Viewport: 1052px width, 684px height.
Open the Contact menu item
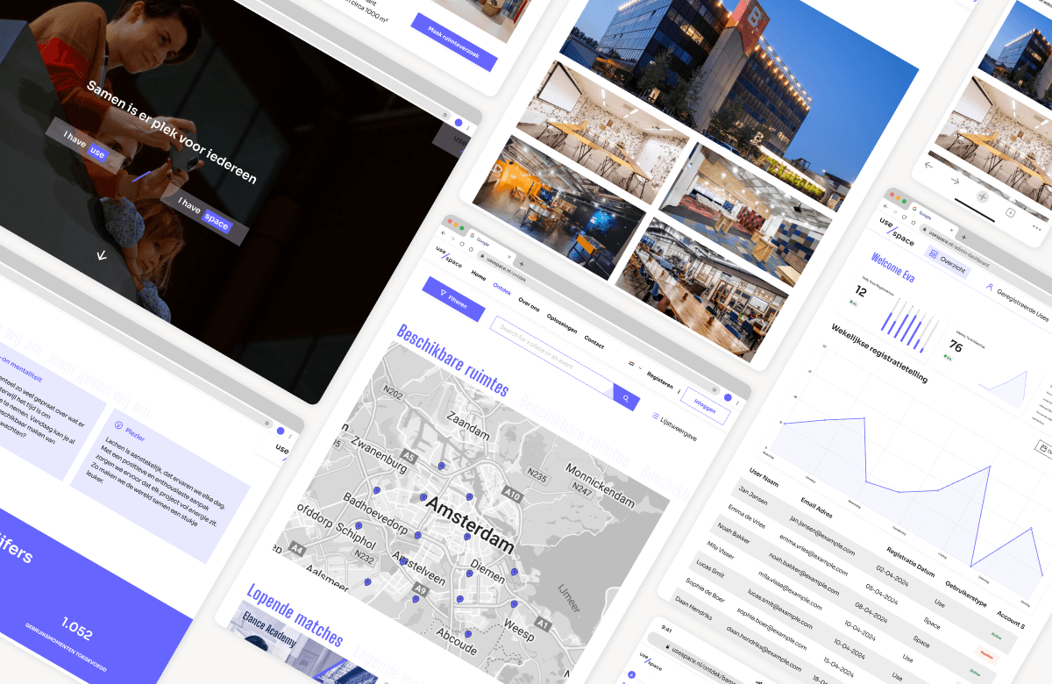point(594,340)
